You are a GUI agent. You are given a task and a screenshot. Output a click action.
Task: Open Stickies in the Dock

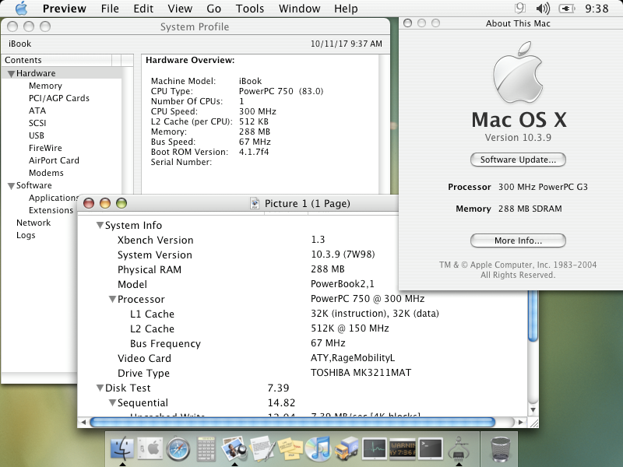[290, 449]
